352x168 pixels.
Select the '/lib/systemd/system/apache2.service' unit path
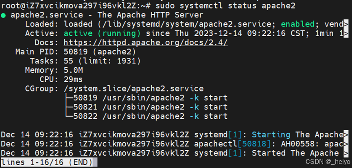pyautogui.click(x=186, y=24)
